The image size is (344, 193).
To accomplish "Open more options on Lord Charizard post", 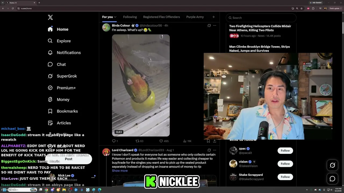I will (214, 150).
